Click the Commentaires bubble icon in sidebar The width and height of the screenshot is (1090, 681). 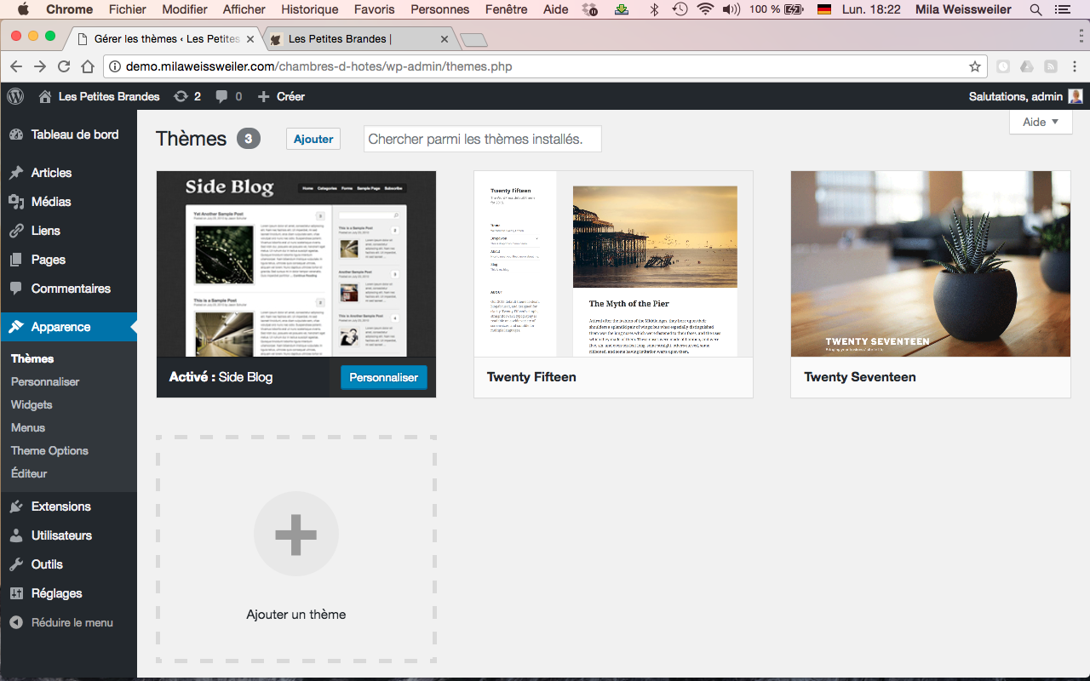point(16,289)
